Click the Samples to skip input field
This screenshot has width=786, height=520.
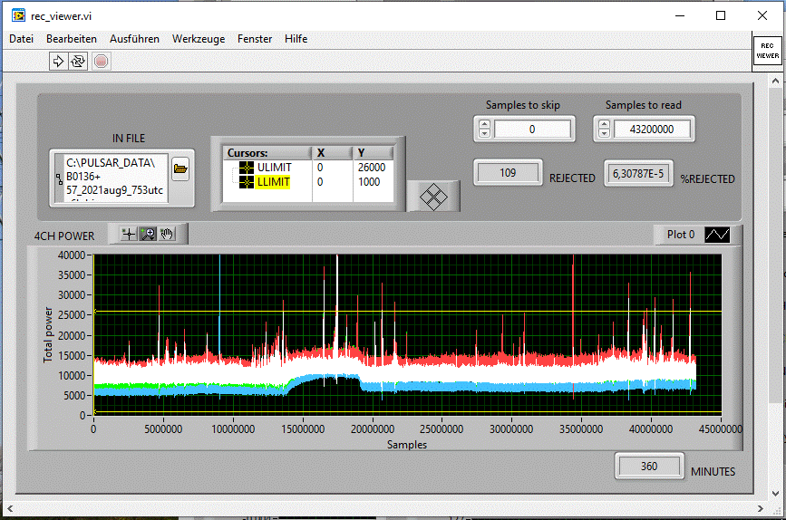click(532, 130)
